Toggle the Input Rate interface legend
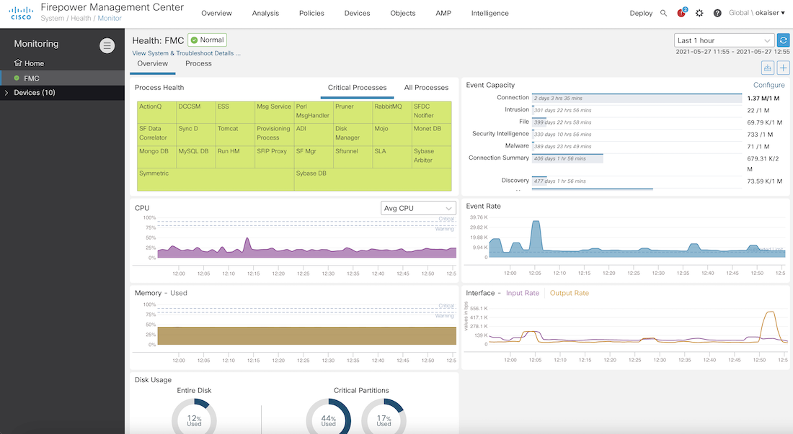Viewport: 793px width, 434px height. [523, 293]
